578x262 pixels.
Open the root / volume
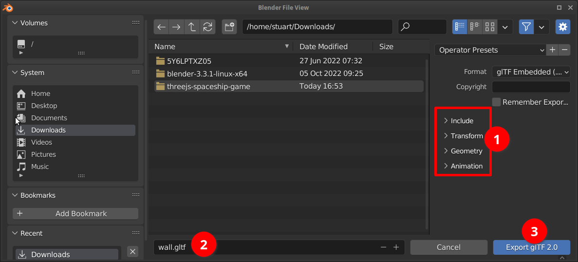point(75,44)
